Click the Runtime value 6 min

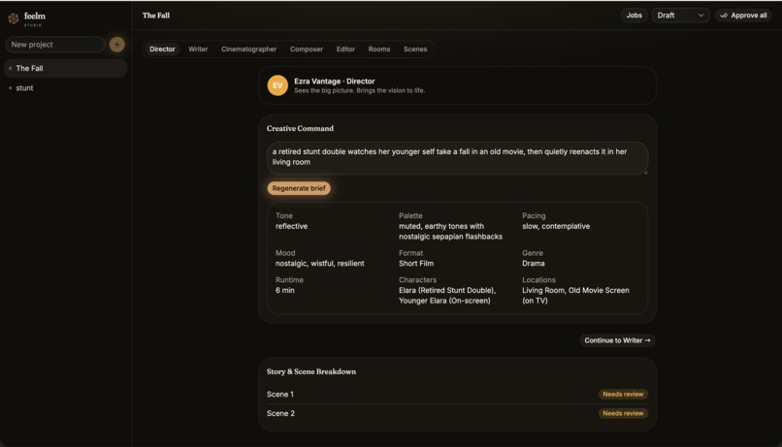click(285, 291)
